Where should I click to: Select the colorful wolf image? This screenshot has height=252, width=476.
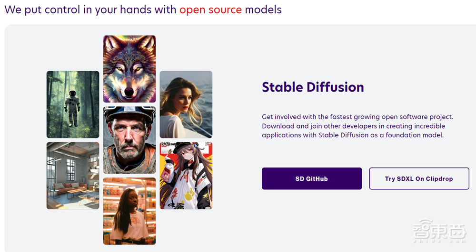tap(129, 69)
